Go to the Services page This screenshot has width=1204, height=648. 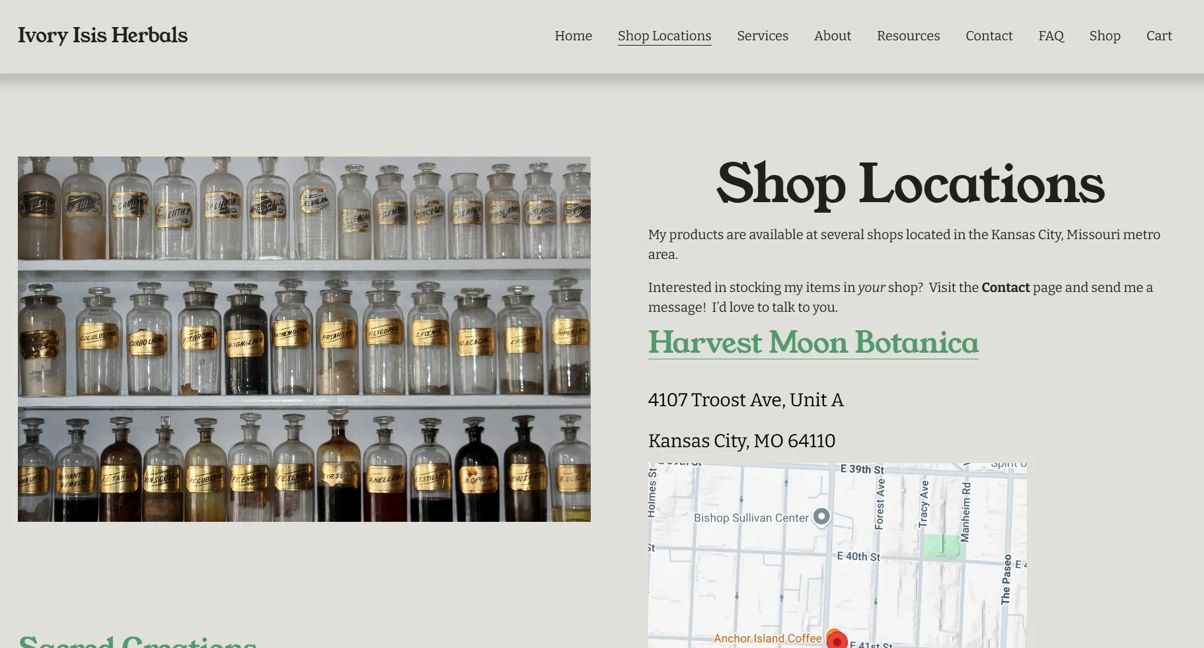[763, 36]
